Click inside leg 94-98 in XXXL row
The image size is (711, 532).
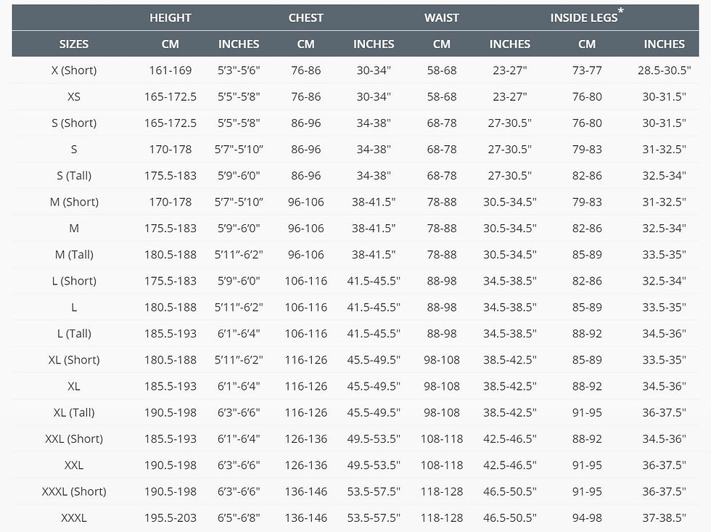pyautogui.click(x=587, y=517)
